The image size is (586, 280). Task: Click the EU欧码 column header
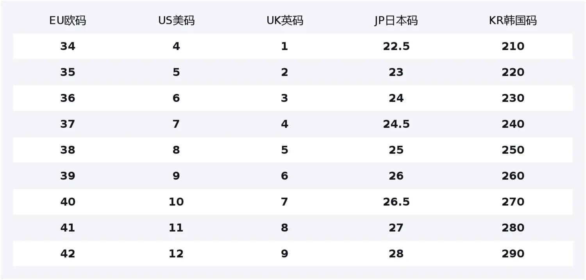click(68, 21)
